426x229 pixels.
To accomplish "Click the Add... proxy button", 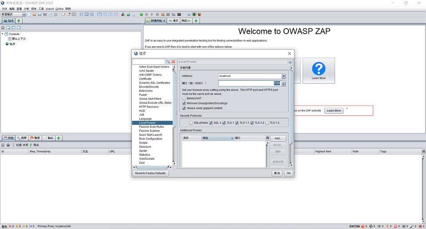I will pos(278,138).
